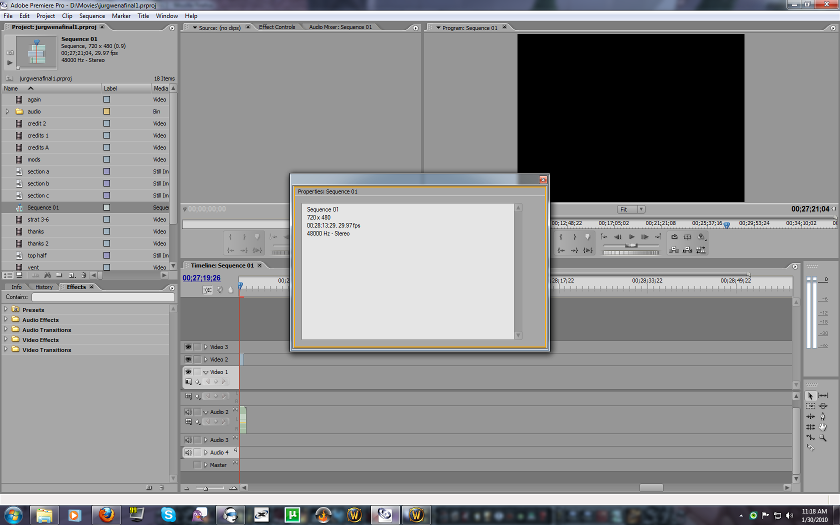This screenshot has height=525, width=840.
Task: Toggle lock on Audio 2 track
Action: (x=197, y=412)
